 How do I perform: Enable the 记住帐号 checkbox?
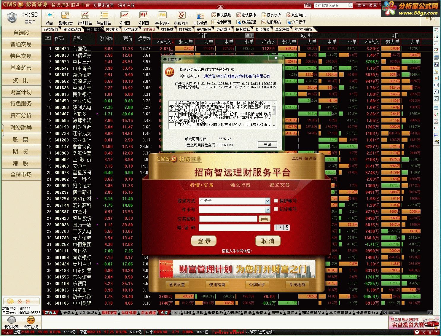click(x=276, y=209)
